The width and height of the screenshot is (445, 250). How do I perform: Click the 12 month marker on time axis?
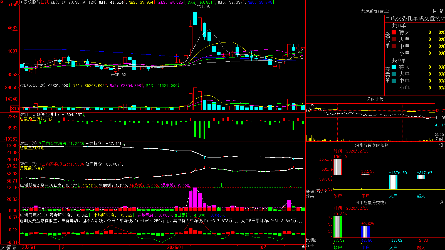point(62,247)
